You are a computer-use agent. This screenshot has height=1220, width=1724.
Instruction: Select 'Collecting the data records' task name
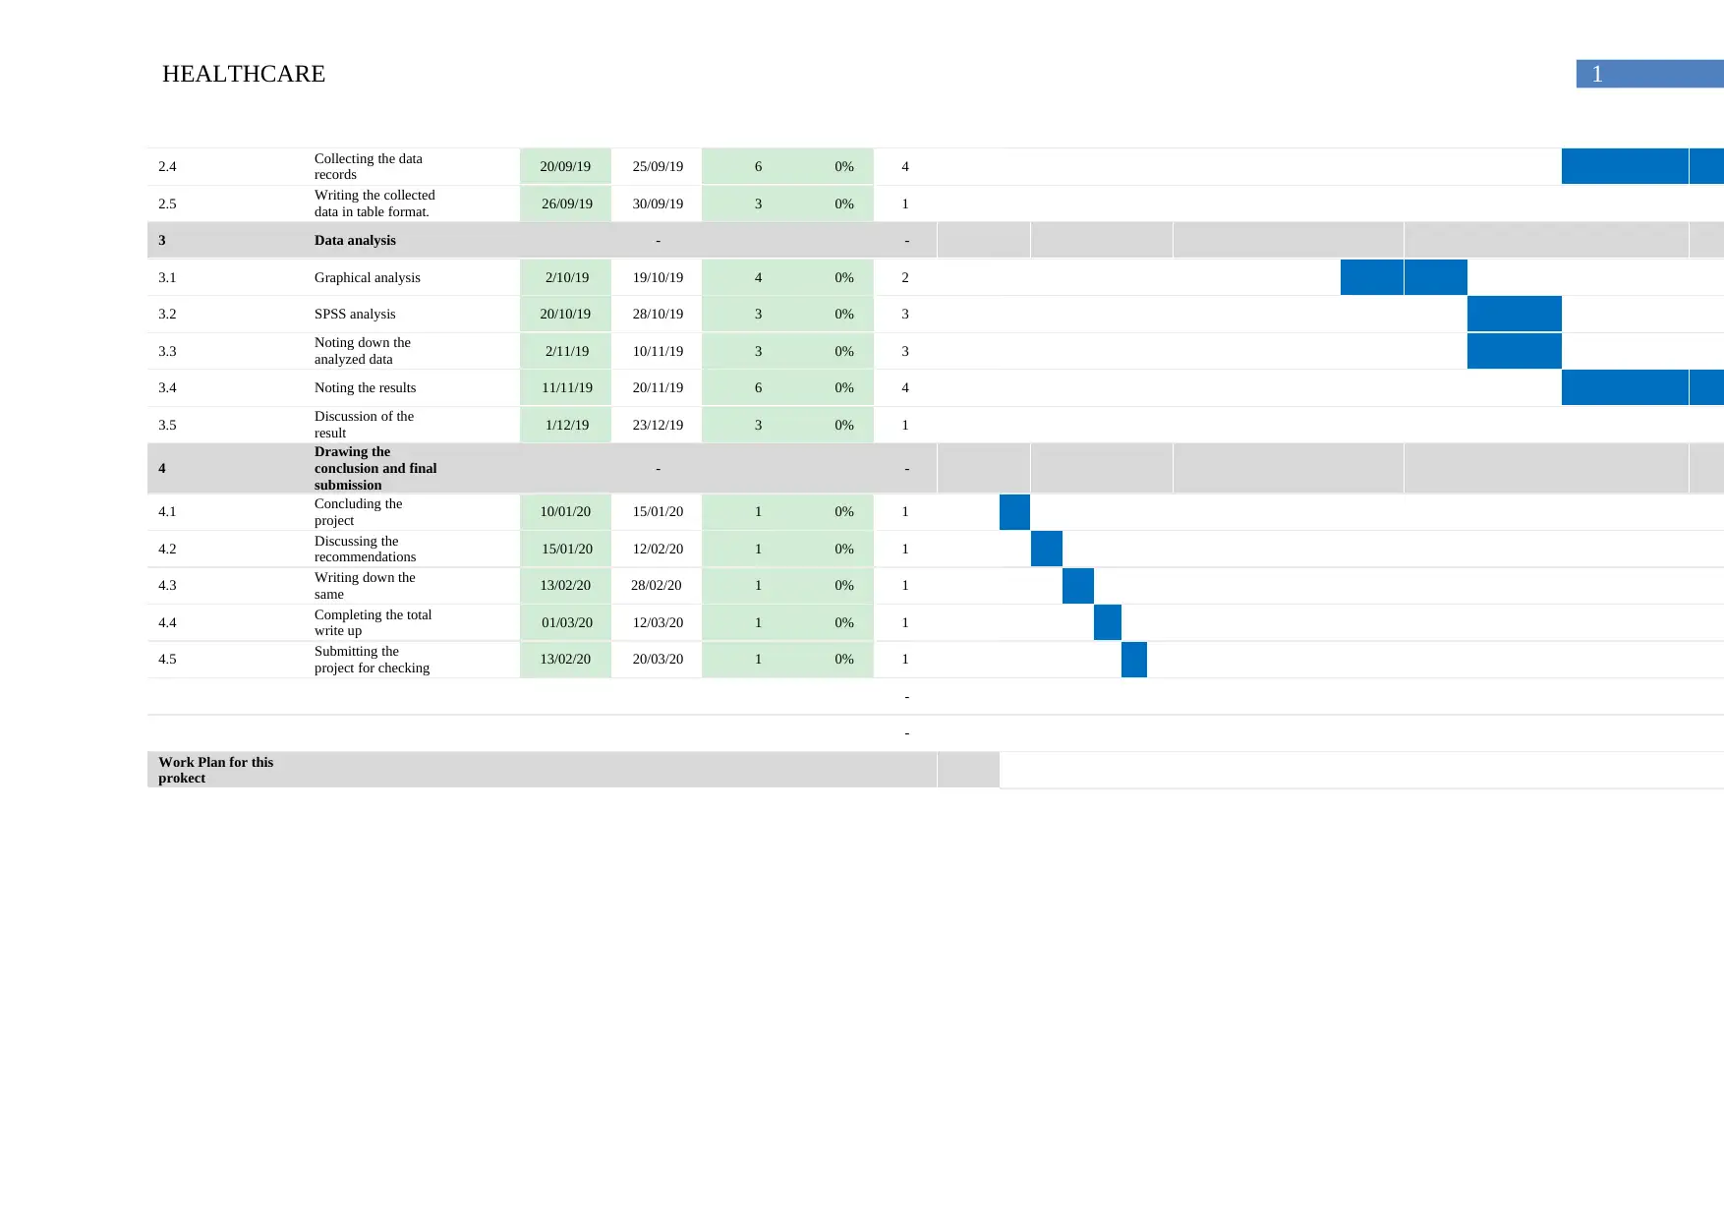369,166
